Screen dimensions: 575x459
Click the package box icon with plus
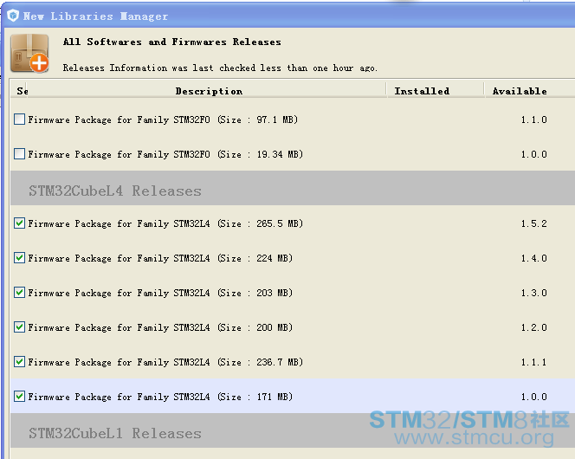click(x=29, y=54)
